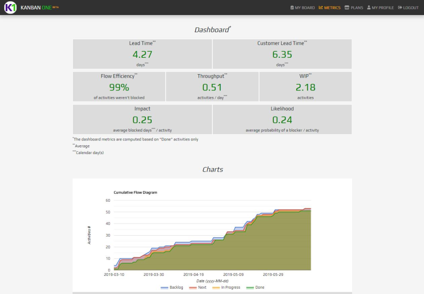Click the Cumulative Flow Diagram title
The width and height of the screenshot is (424, 294).
coord(136,192)
